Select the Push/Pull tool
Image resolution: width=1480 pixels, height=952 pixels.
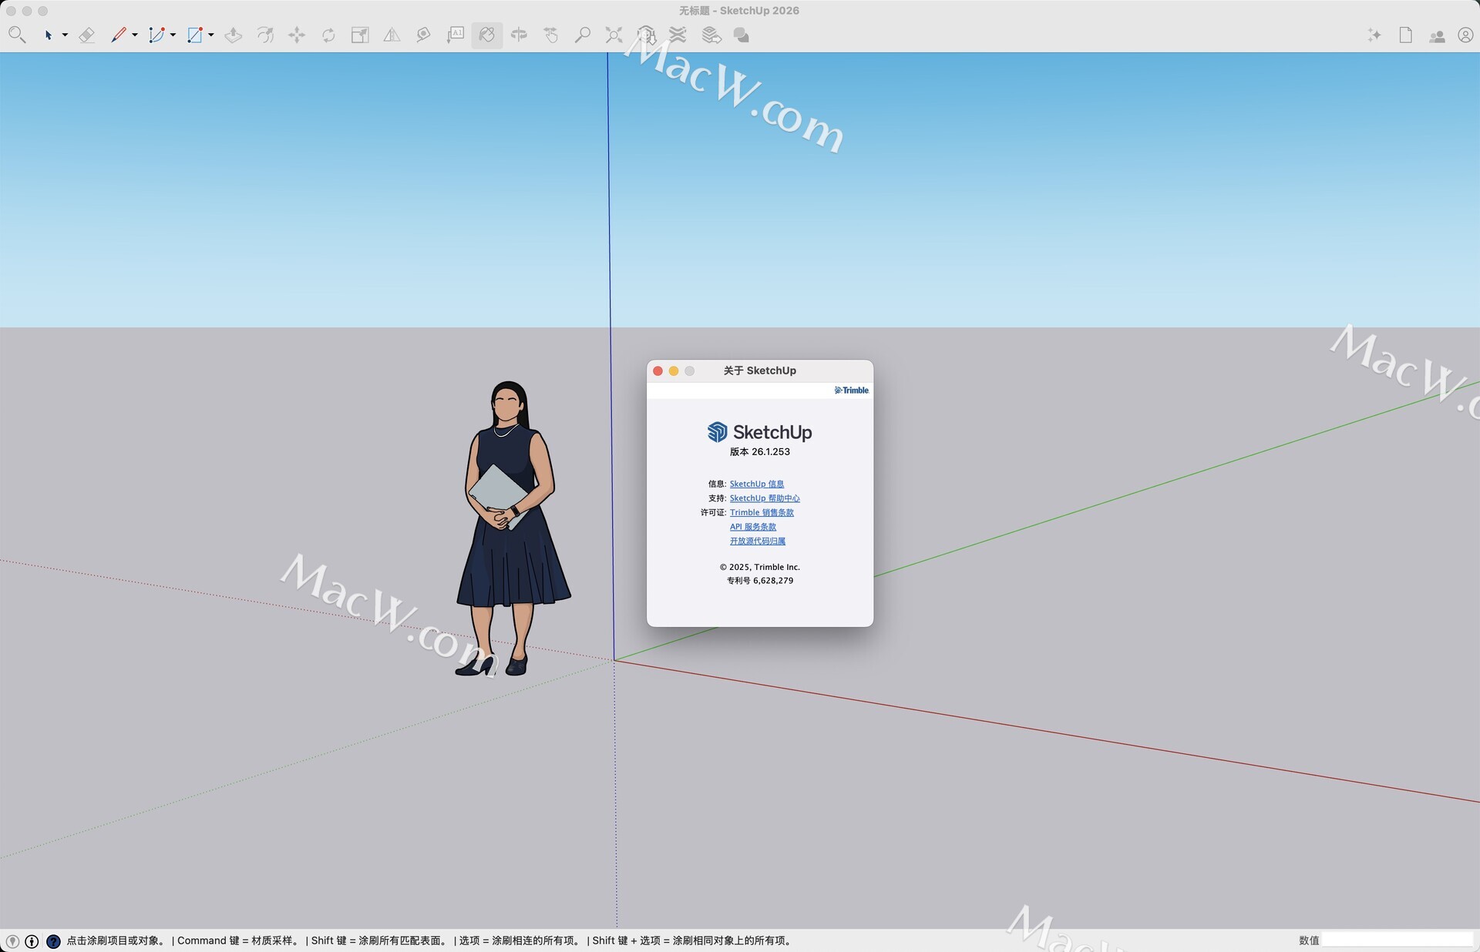click(233, 35)
